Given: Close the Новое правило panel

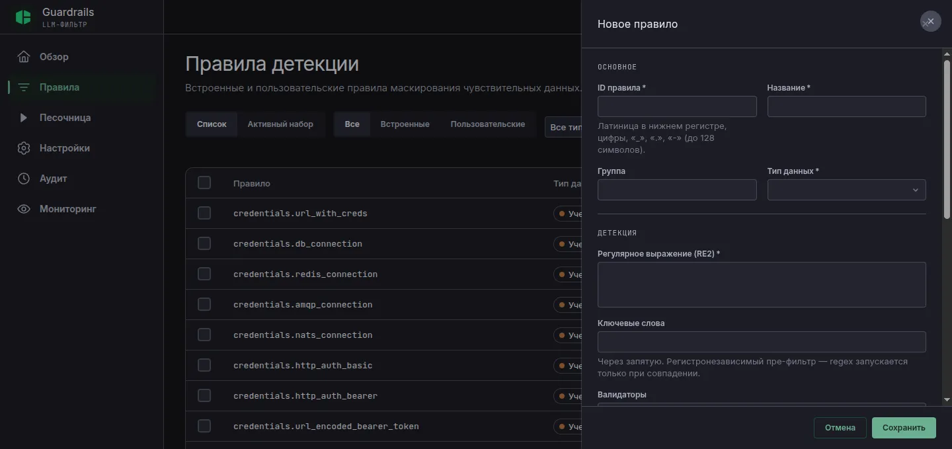Looking at the screenshot, I should (x=930, y=21).
